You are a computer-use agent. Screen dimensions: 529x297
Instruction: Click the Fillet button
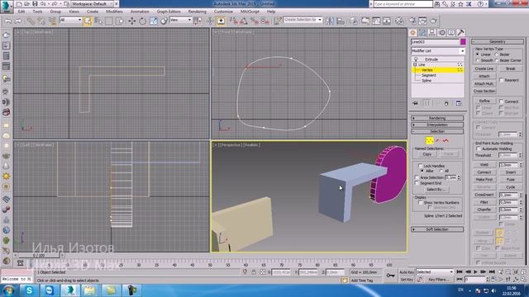(484, 202)
